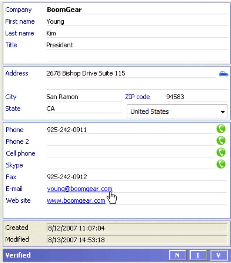
Task: Click green call icon for Cell phone
Action: click(x=221, y=152)
